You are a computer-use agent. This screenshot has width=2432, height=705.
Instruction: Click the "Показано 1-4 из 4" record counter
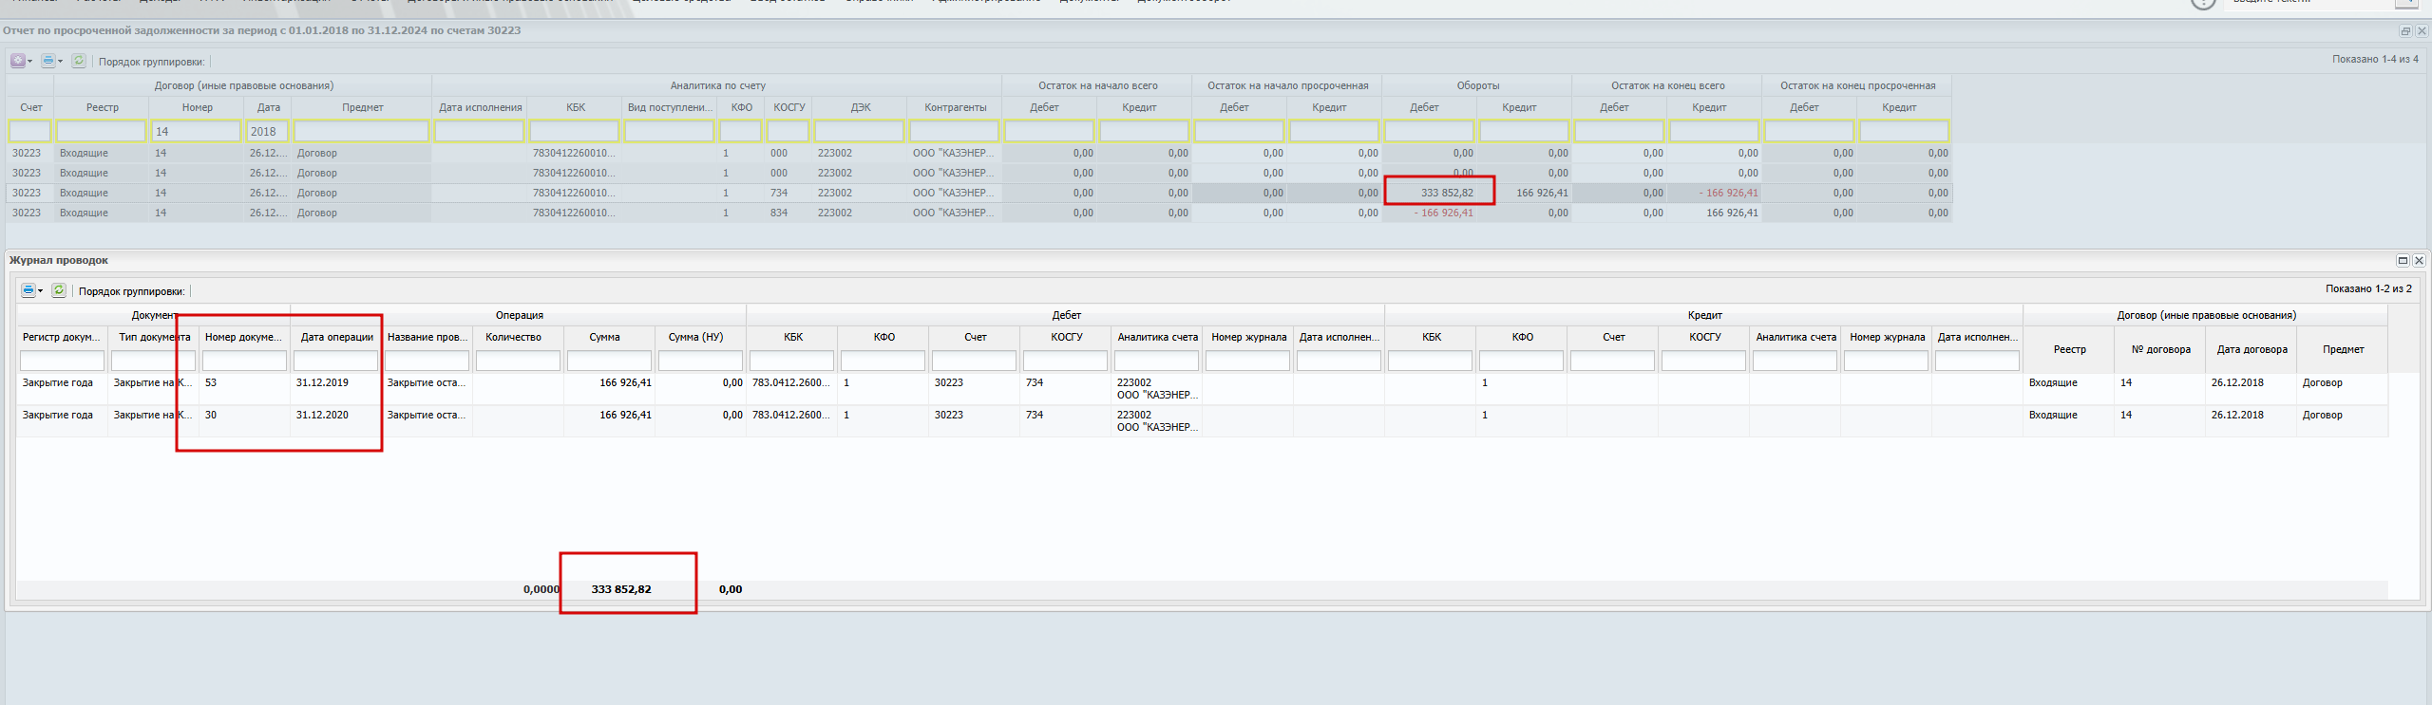[2375, 59]
